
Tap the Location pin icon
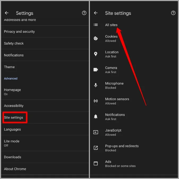[x=96, y=54]
